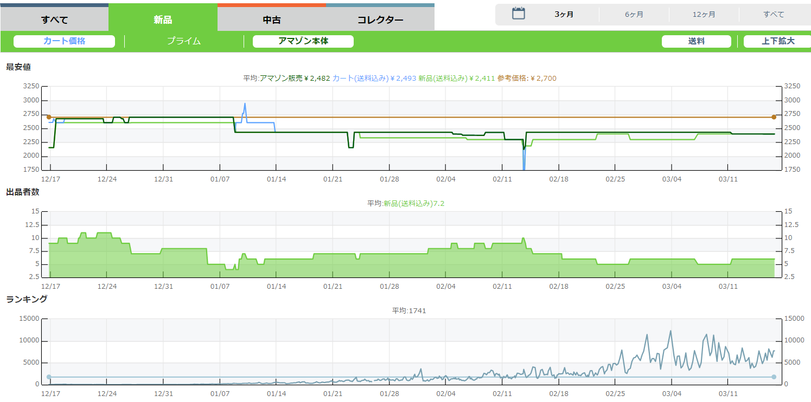Select the 6ヶ月 time range

click(634, 15)
